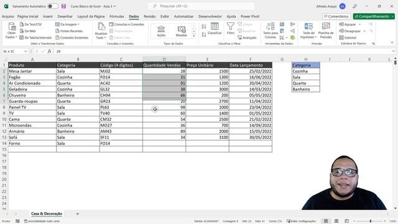Click the Agrupar button
The height and width of the screenshot is (224, 398).
pos(348,24)
